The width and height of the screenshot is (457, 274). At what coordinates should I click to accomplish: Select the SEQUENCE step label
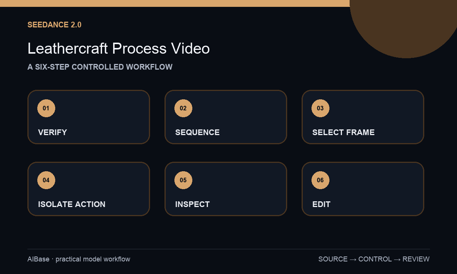[x=197, y=132]
